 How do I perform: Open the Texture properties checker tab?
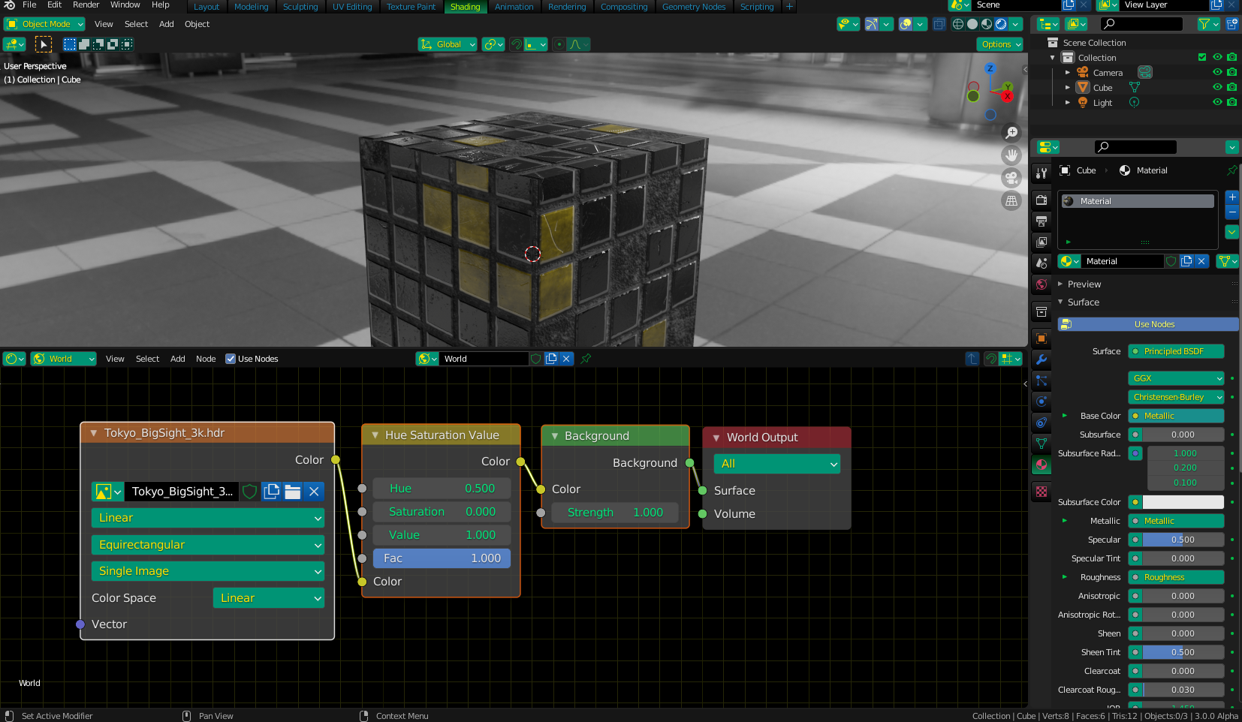pos(1042,492)
